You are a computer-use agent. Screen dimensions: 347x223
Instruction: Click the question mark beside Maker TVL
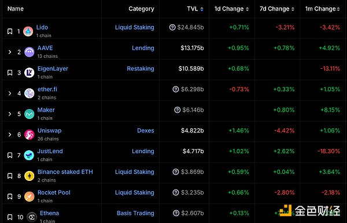pos(178,110)
